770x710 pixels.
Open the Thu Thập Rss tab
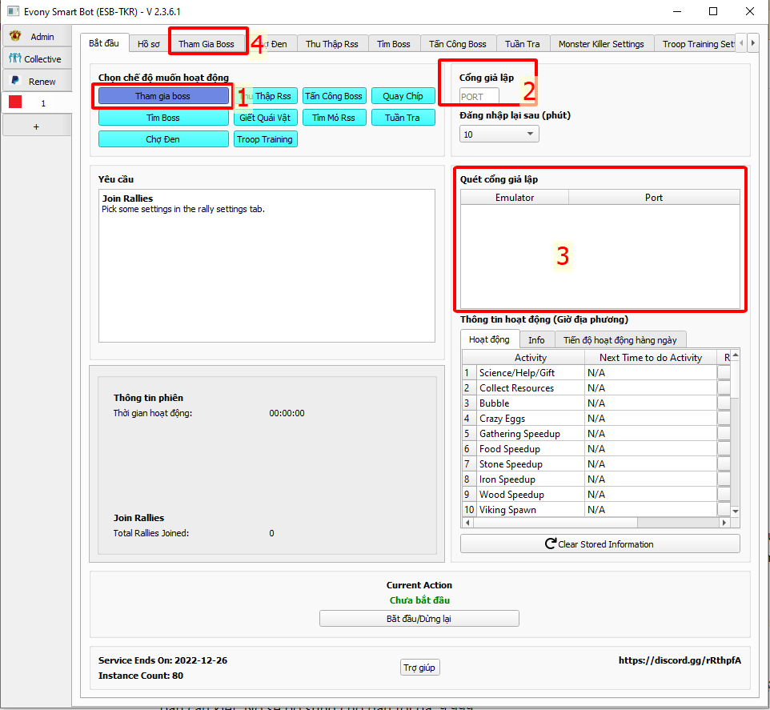[332, 44]
